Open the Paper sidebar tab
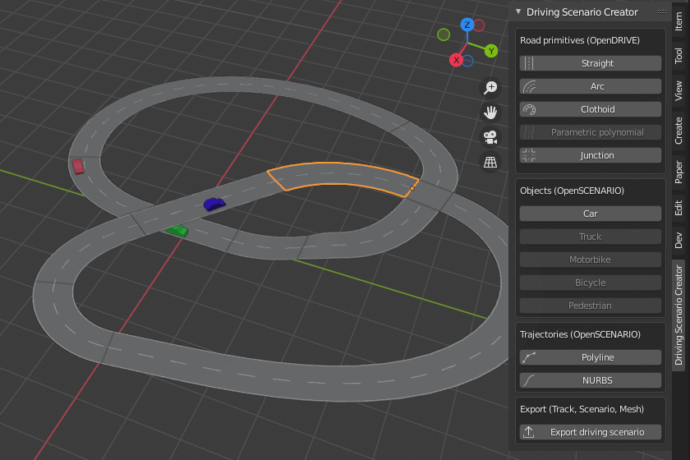The width and height of the screenshot is (690, 460). 678,172
